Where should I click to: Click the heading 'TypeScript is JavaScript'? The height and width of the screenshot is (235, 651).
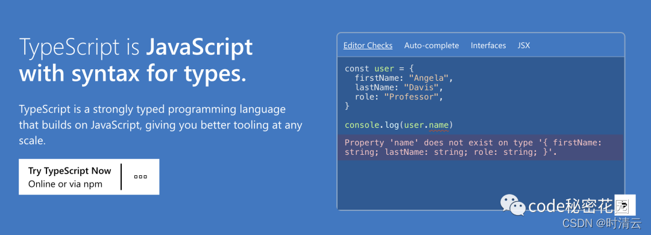(x=136, y=47)
